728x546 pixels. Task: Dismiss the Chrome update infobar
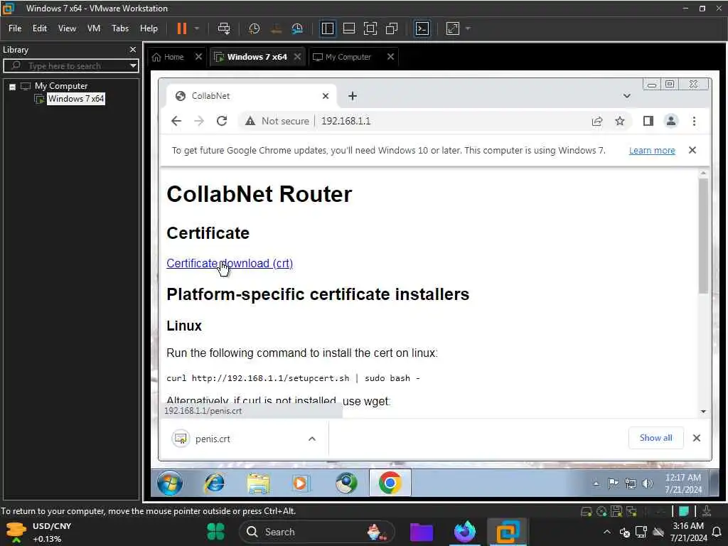click(x=692, y=151)
